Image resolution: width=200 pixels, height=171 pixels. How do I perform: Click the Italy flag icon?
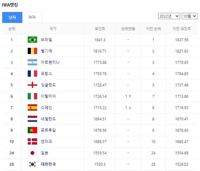[x=32, y=96]
